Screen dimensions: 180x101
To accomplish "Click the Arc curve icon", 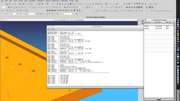I will [x=32, y=7].
